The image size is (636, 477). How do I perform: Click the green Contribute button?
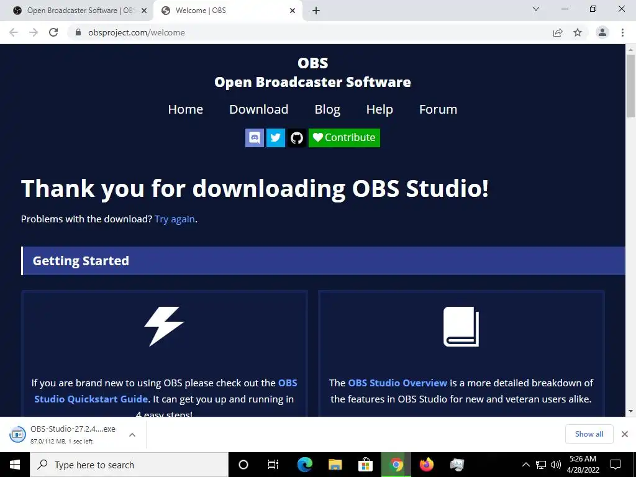click(344, 138)
